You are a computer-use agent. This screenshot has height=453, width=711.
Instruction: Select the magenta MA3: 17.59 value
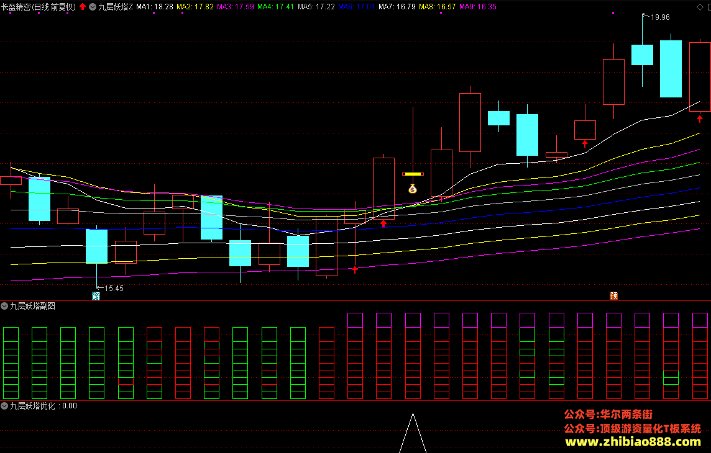(236, 7)
